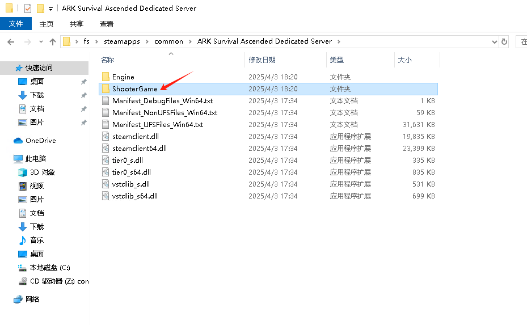Go back with the back arrow

(11, 41)
